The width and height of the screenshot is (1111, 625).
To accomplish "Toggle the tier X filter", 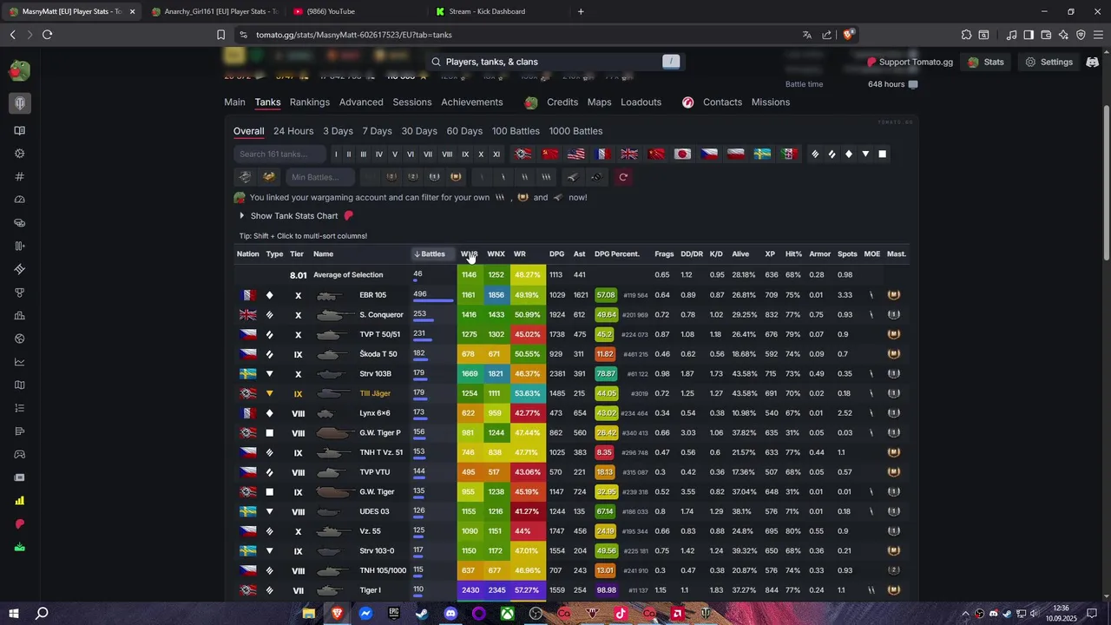I will pos(481,154).
